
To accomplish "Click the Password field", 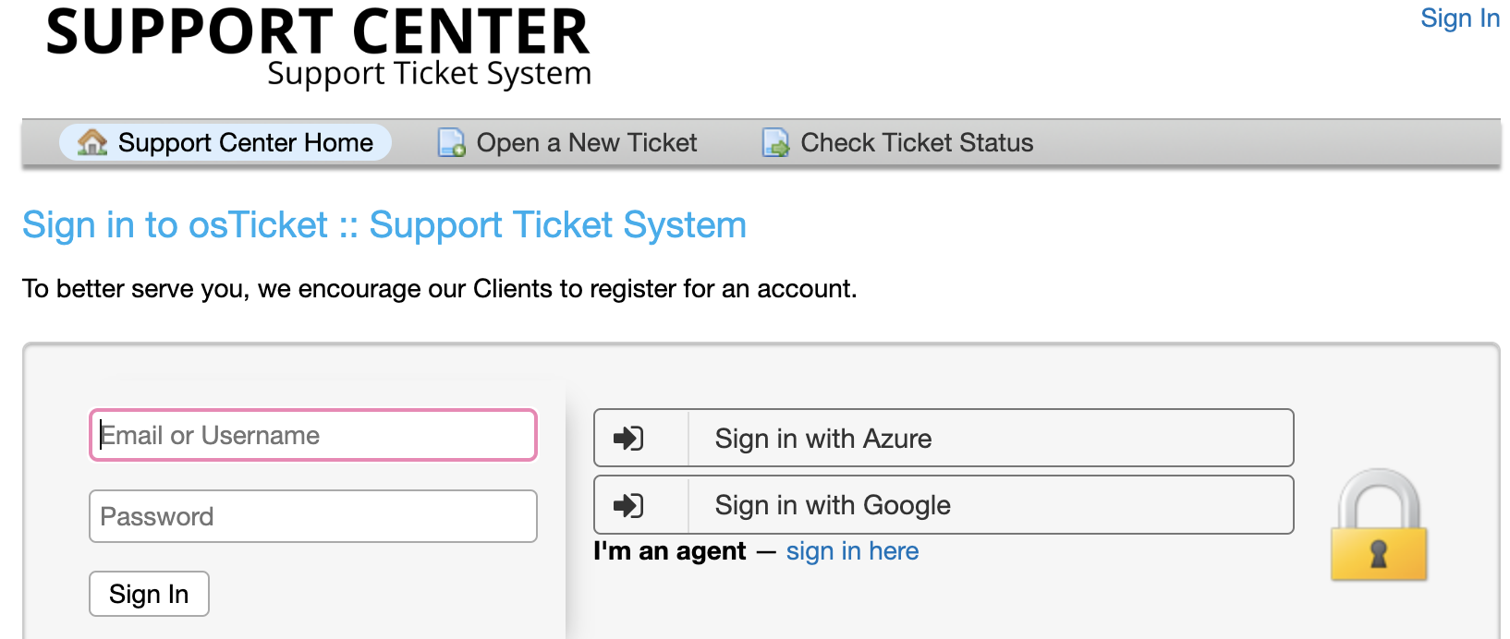I will click(x=312, y=516).
